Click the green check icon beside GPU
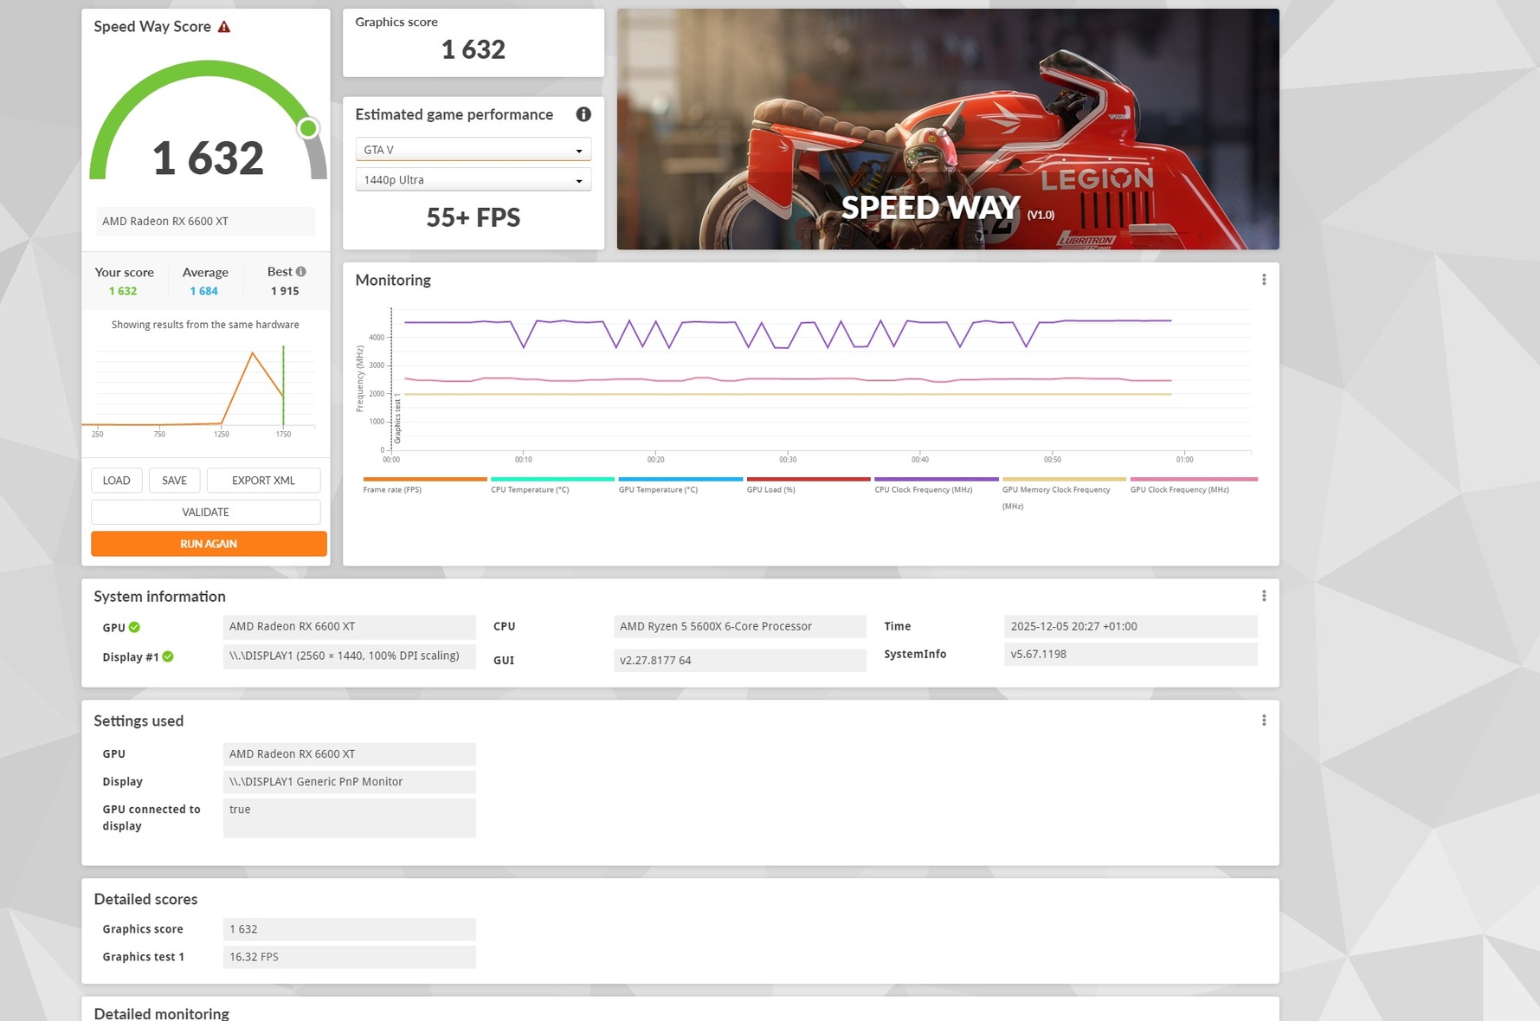1540x1021 pixels. point(134,627)
